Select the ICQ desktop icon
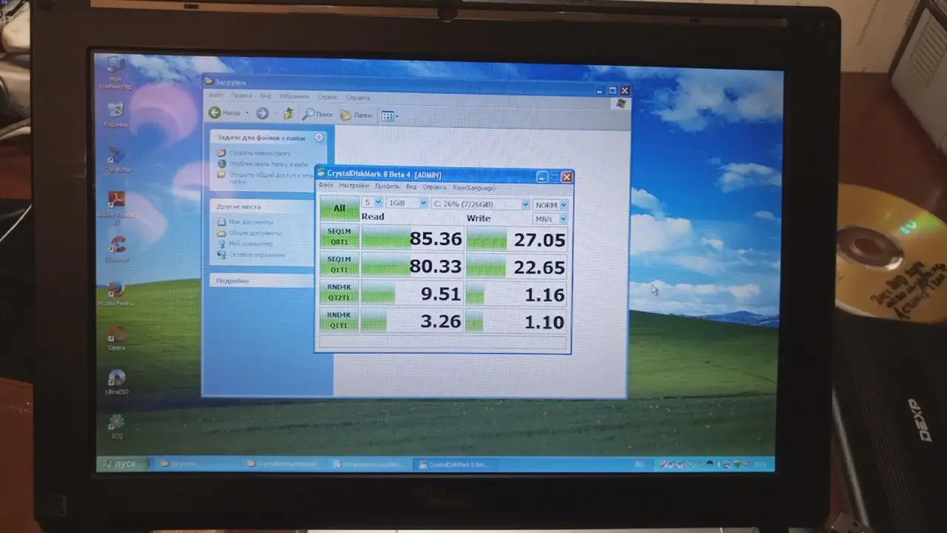947x533 pixels. pos(115,426)
